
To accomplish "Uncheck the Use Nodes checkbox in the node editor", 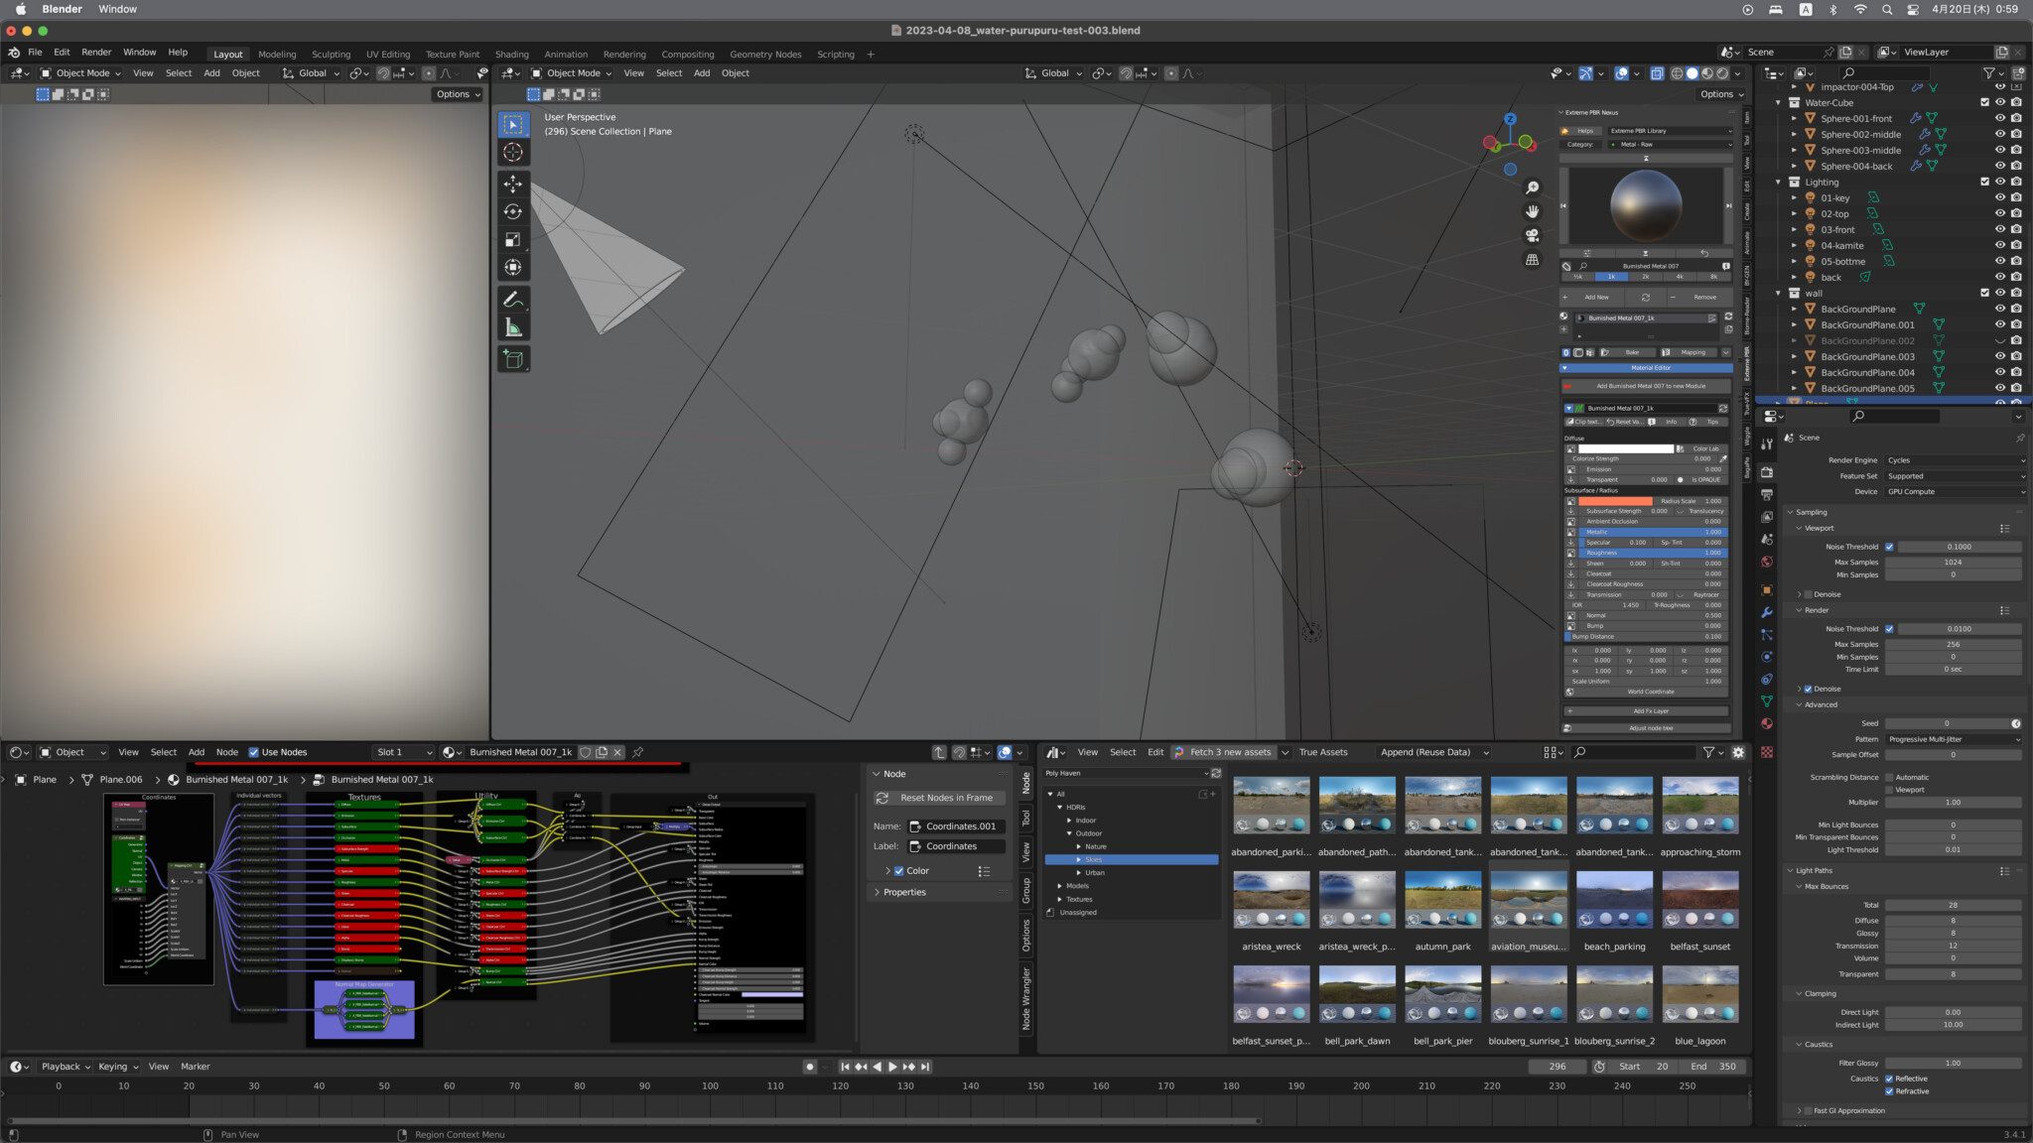I will pos(256,752).
